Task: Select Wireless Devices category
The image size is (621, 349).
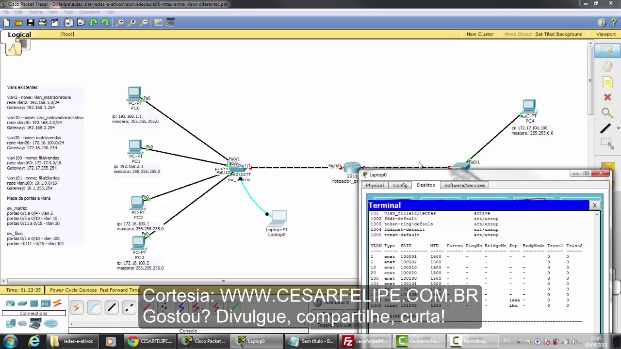Action: pyautogui.click(x=45, y=303)
